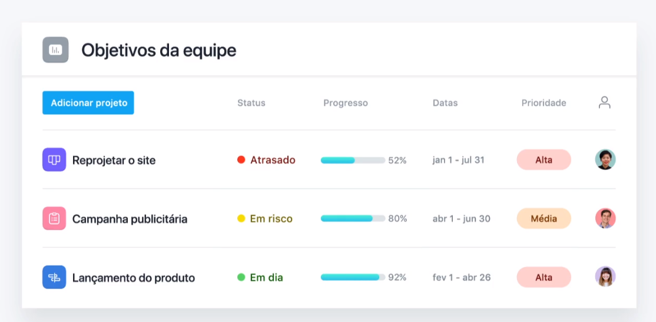This screenshot has width=656, height=322.
Task: Click the Alta priority badge for Lançamento do produto
Action: 544,277
